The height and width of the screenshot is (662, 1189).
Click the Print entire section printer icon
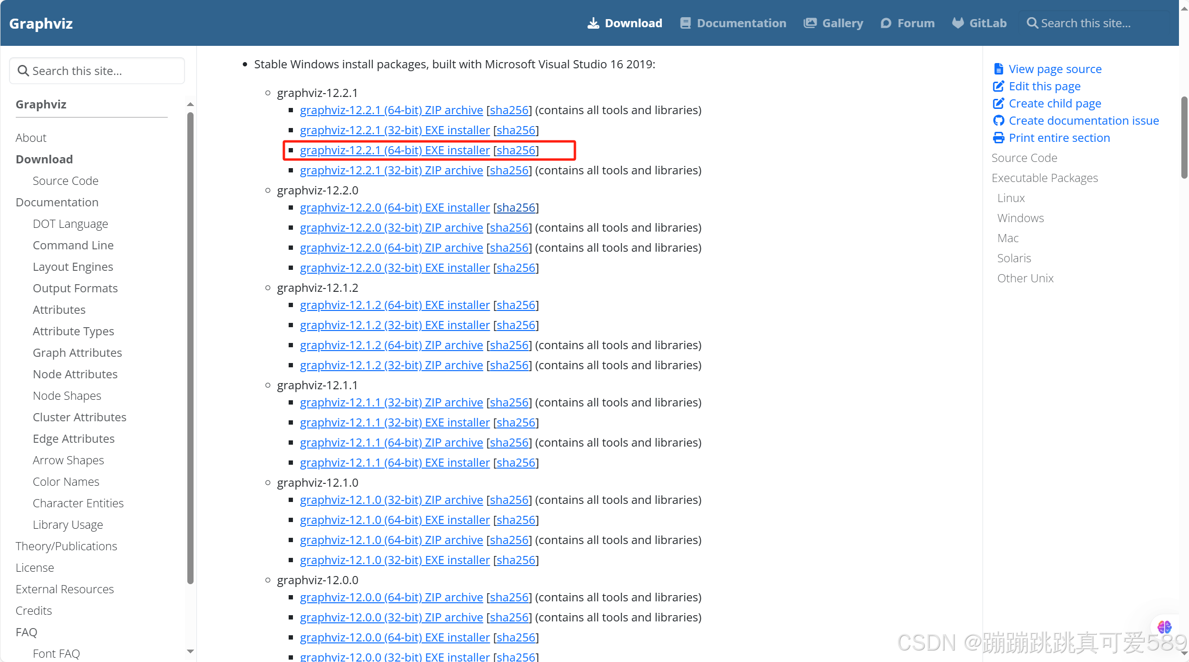998,138
